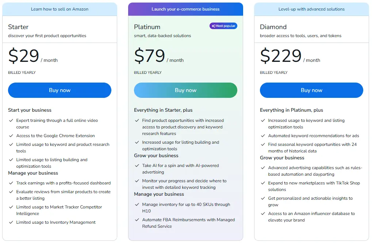Click the Diamond plan title
The height and width of the screenshot is (243, 372).
pyautogui.click(x=273, y=27)
